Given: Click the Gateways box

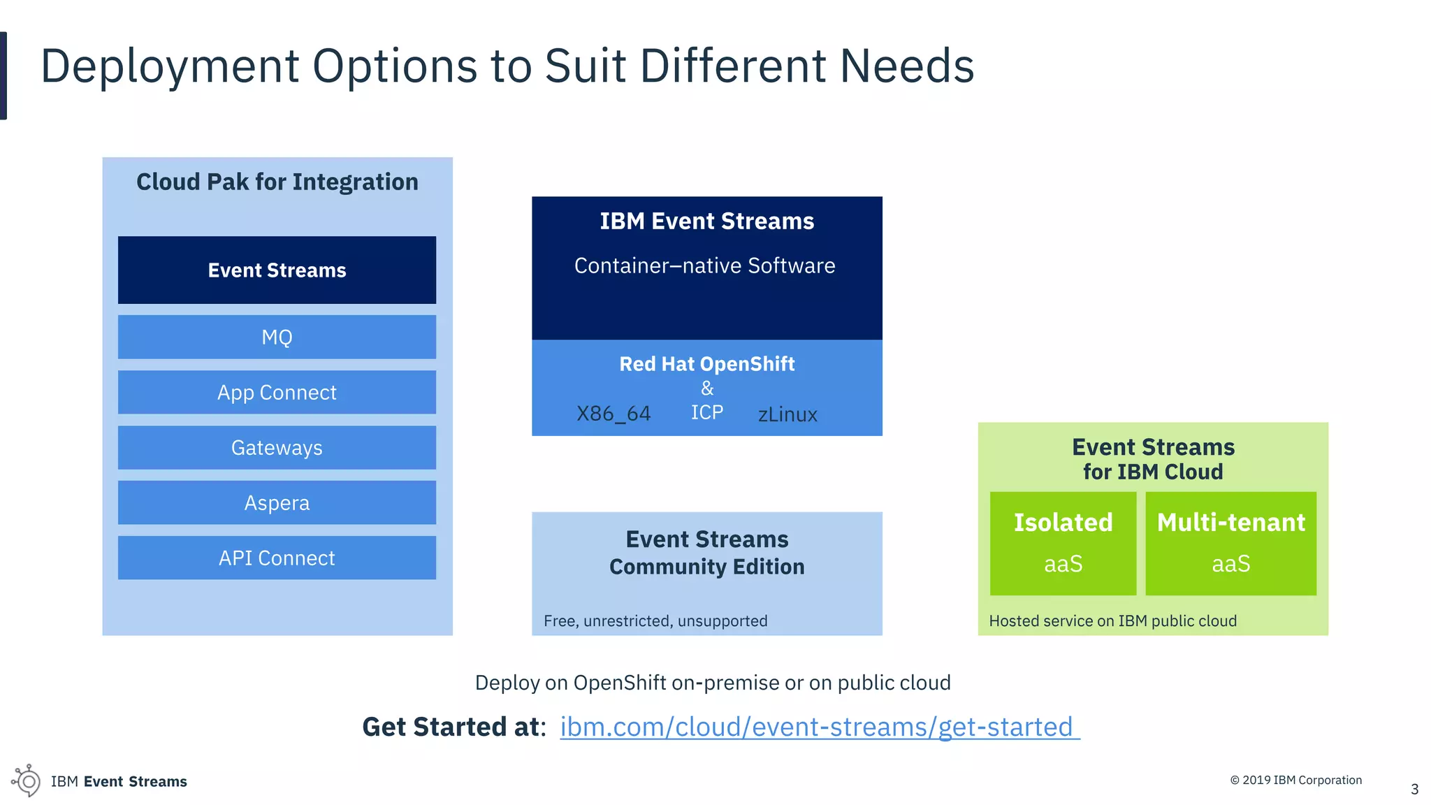Looking at the screenshot, I should (x=277, y=448).
